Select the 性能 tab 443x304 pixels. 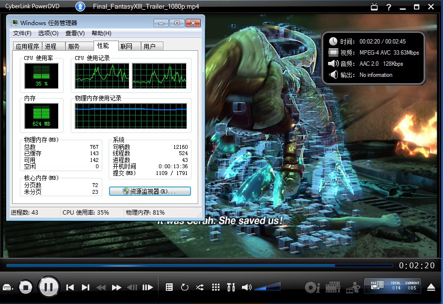pyautogui.click(x=106, y=45)
